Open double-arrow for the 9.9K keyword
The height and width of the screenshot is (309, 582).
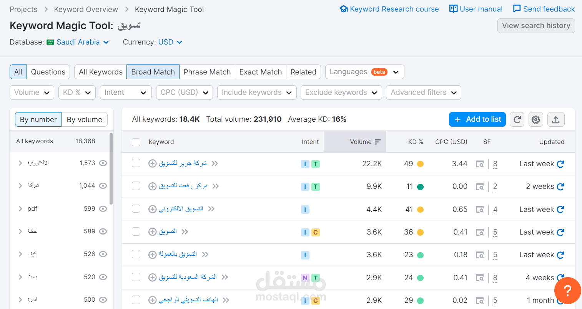tap(216, 186)
